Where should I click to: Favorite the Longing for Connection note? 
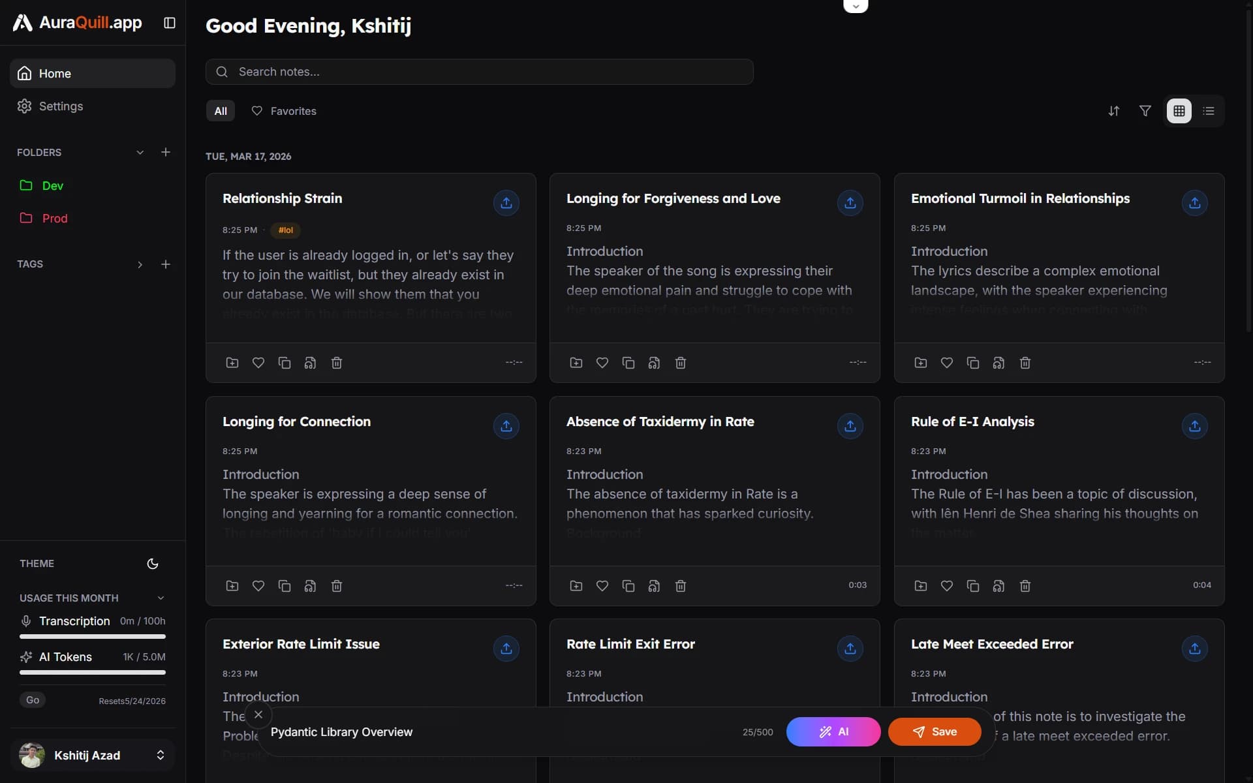tap(258, 586)
